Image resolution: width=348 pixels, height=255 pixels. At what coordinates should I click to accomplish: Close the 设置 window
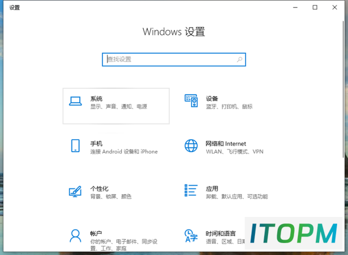(334, 7)
